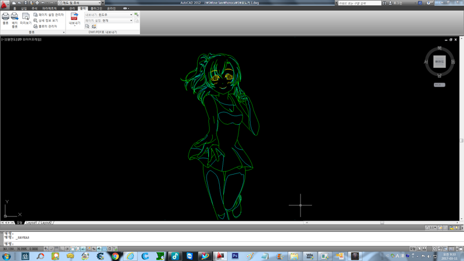The width and height of the screenshot is (464, 261).
Task: Click the vertical scrollbar thumb at right edge
Action: tap(462, 140)
